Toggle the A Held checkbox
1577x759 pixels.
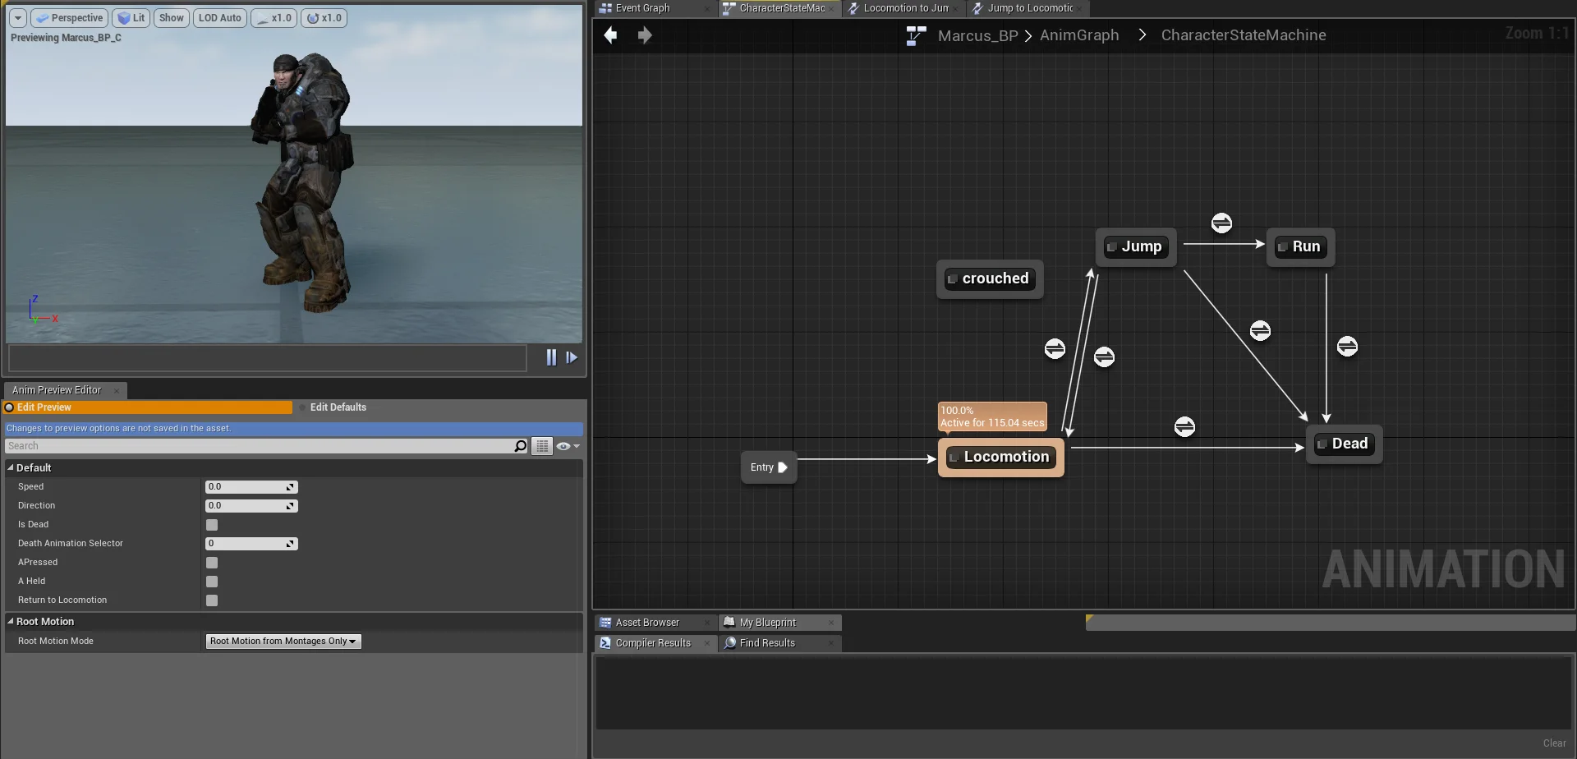[x=212, y=582]
